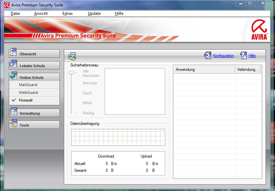Open the Extras menu
The image size is (275, 191).
(68, 13)
